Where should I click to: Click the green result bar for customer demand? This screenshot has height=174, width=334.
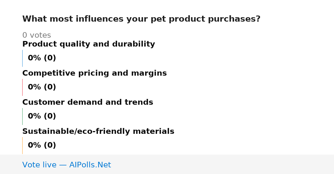[22, 116]
